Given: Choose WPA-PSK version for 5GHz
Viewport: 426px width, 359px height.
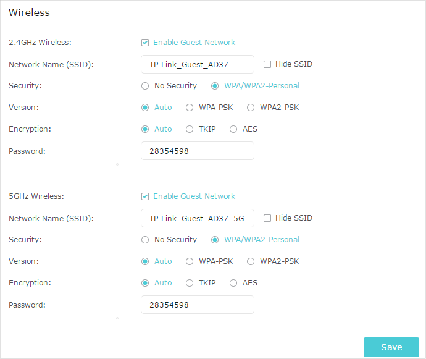Looking at the screenshot, I should point(190,261).
